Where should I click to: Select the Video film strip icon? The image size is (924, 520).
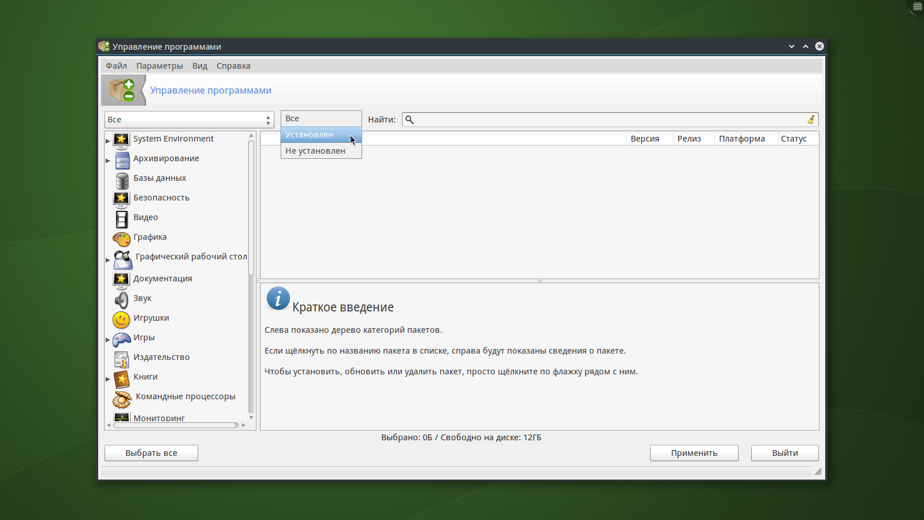122,219
